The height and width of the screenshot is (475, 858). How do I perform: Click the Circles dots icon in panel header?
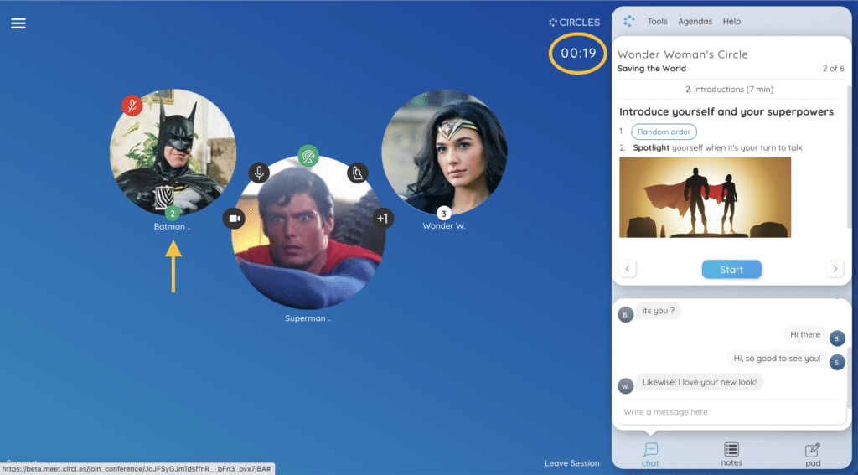pos(629,21)
